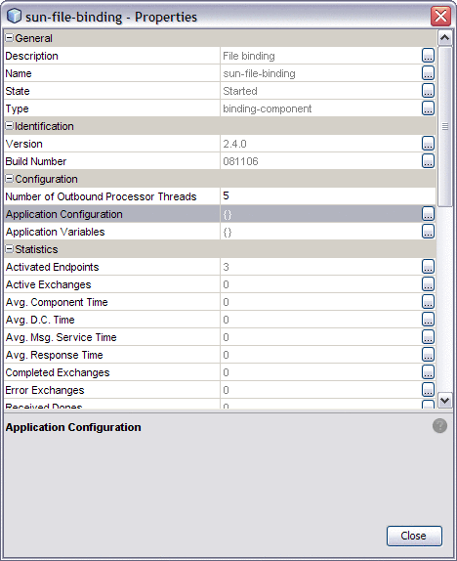This screenshot has height=561, width=457.
Task: Open the ellipsis button for Avg. Msg. Service Time
Action: point(428,336)
